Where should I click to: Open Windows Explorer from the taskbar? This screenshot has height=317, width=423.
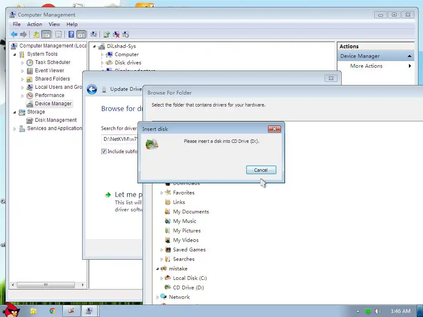33,311
